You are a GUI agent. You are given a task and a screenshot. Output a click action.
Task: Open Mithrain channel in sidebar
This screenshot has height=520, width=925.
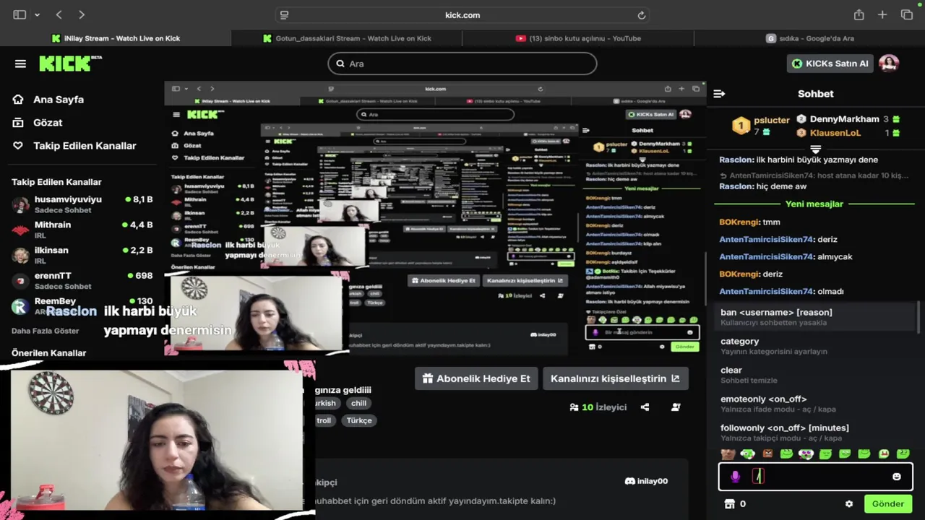pos(82,230)
